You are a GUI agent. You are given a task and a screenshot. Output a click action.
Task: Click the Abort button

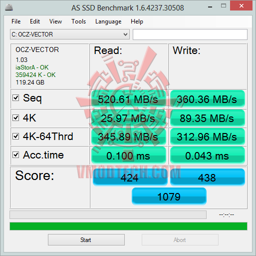coord(180,240)
